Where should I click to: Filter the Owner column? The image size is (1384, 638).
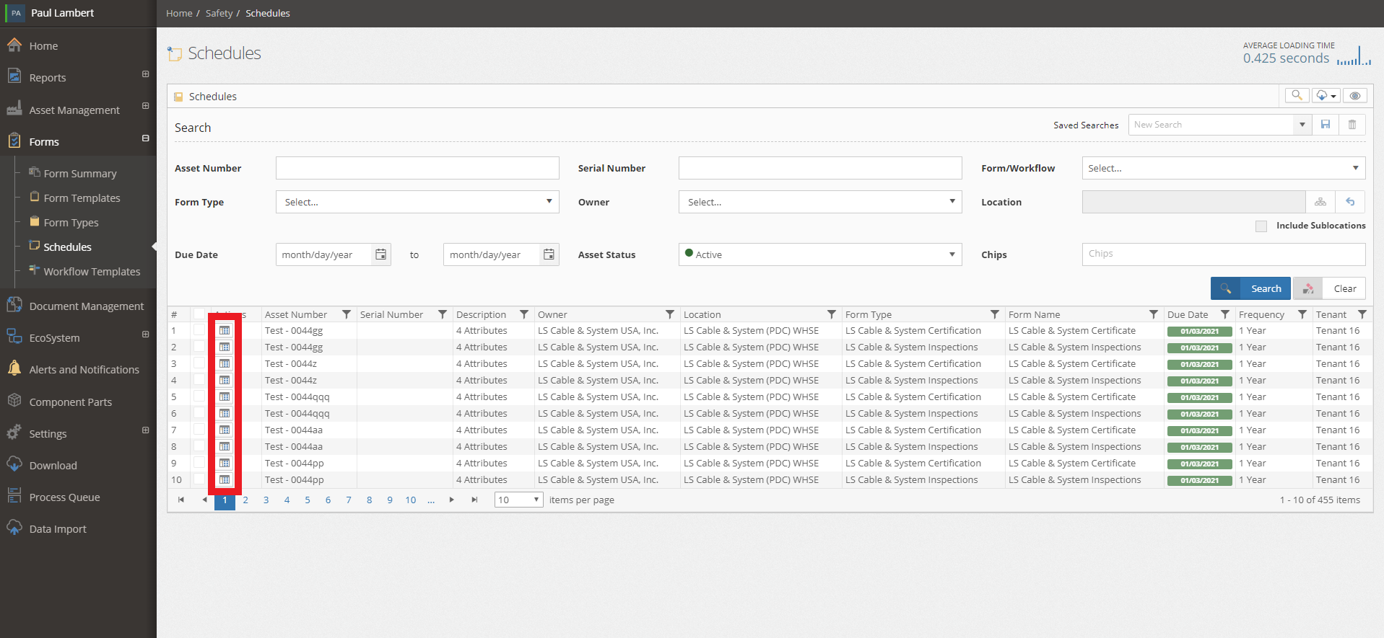tap(670, 314)
